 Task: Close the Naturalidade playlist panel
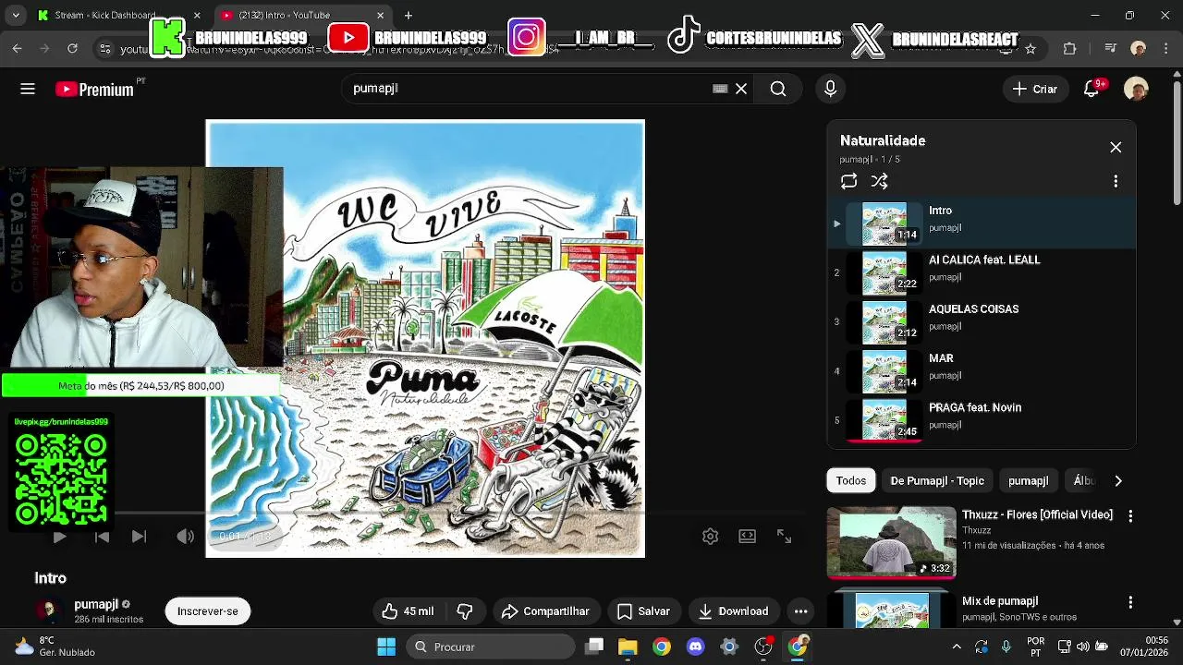click(1116, 148)
